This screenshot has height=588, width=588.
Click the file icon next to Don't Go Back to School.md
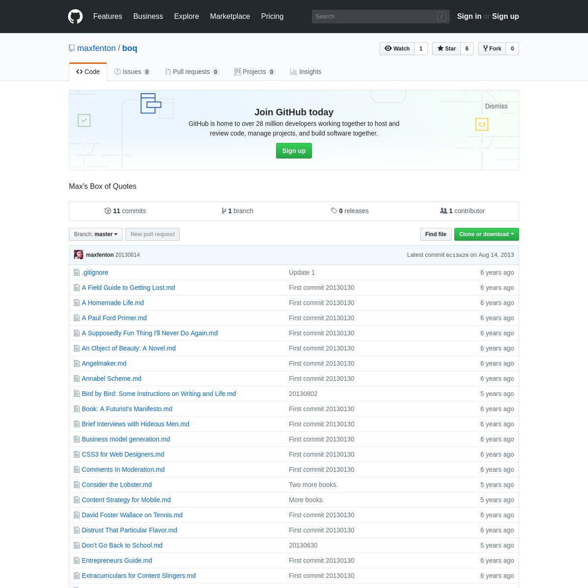point(76,545)
